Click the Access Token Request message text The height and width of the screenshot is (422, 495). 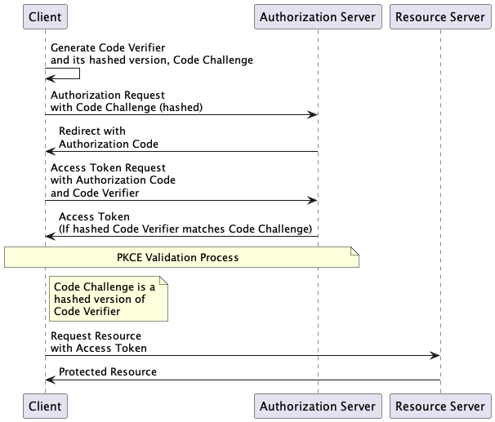click(113, 180)
